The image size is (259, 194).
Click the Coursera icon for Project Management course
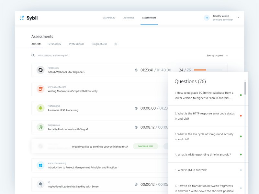tap(40, 165)
